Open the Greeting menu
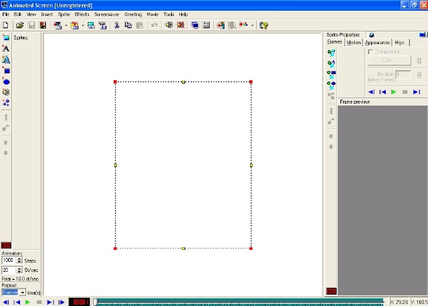The width and height of the screenshot is (428, 306). click(133, 15)
